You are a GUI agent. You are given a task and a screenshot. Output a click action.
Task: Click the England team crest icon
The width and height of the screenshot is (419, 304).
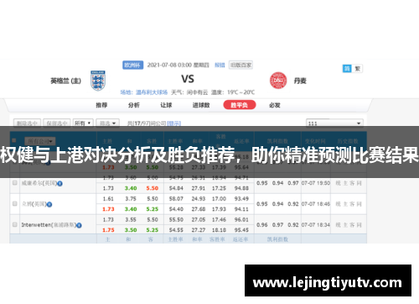tap(98, 81)
